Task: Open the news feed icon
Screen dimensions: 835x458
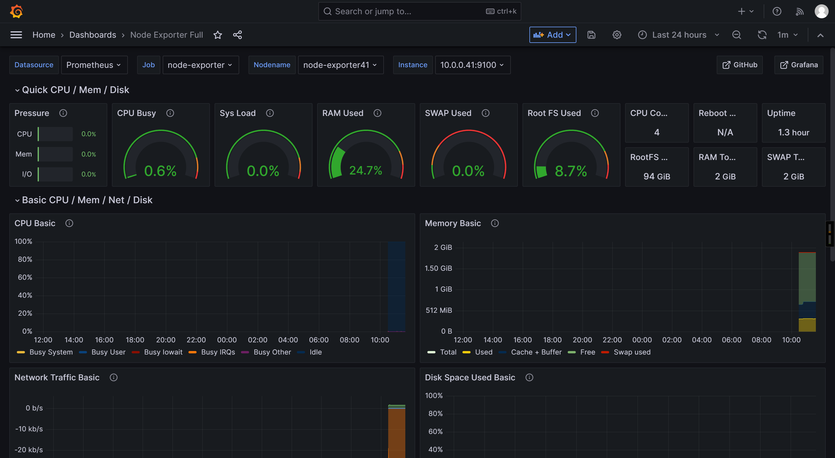Action: [799, 11]
